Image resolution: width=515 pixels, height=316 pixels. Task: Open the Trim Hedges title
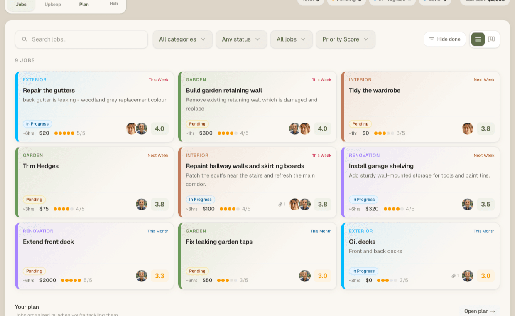click(41, 166)
